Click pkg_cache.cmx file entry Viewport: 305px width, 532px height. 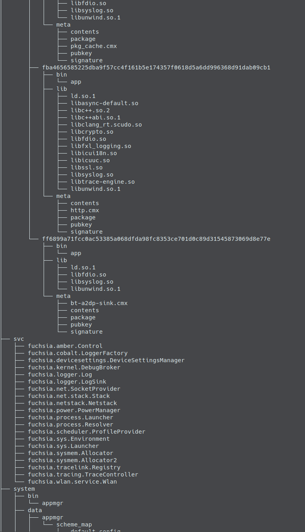tap(94, 46)
